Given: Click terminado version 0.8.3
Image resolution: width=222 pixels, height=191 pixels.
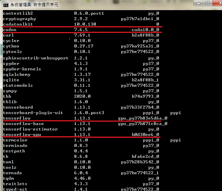Looking at the screenshot, I should click(81, 146).
